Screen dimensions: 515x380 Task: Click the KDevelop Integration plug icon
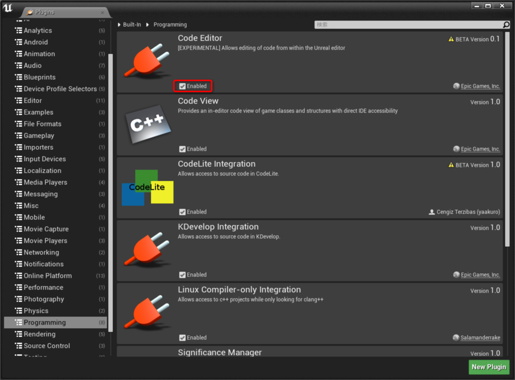[x=147, y=249]
